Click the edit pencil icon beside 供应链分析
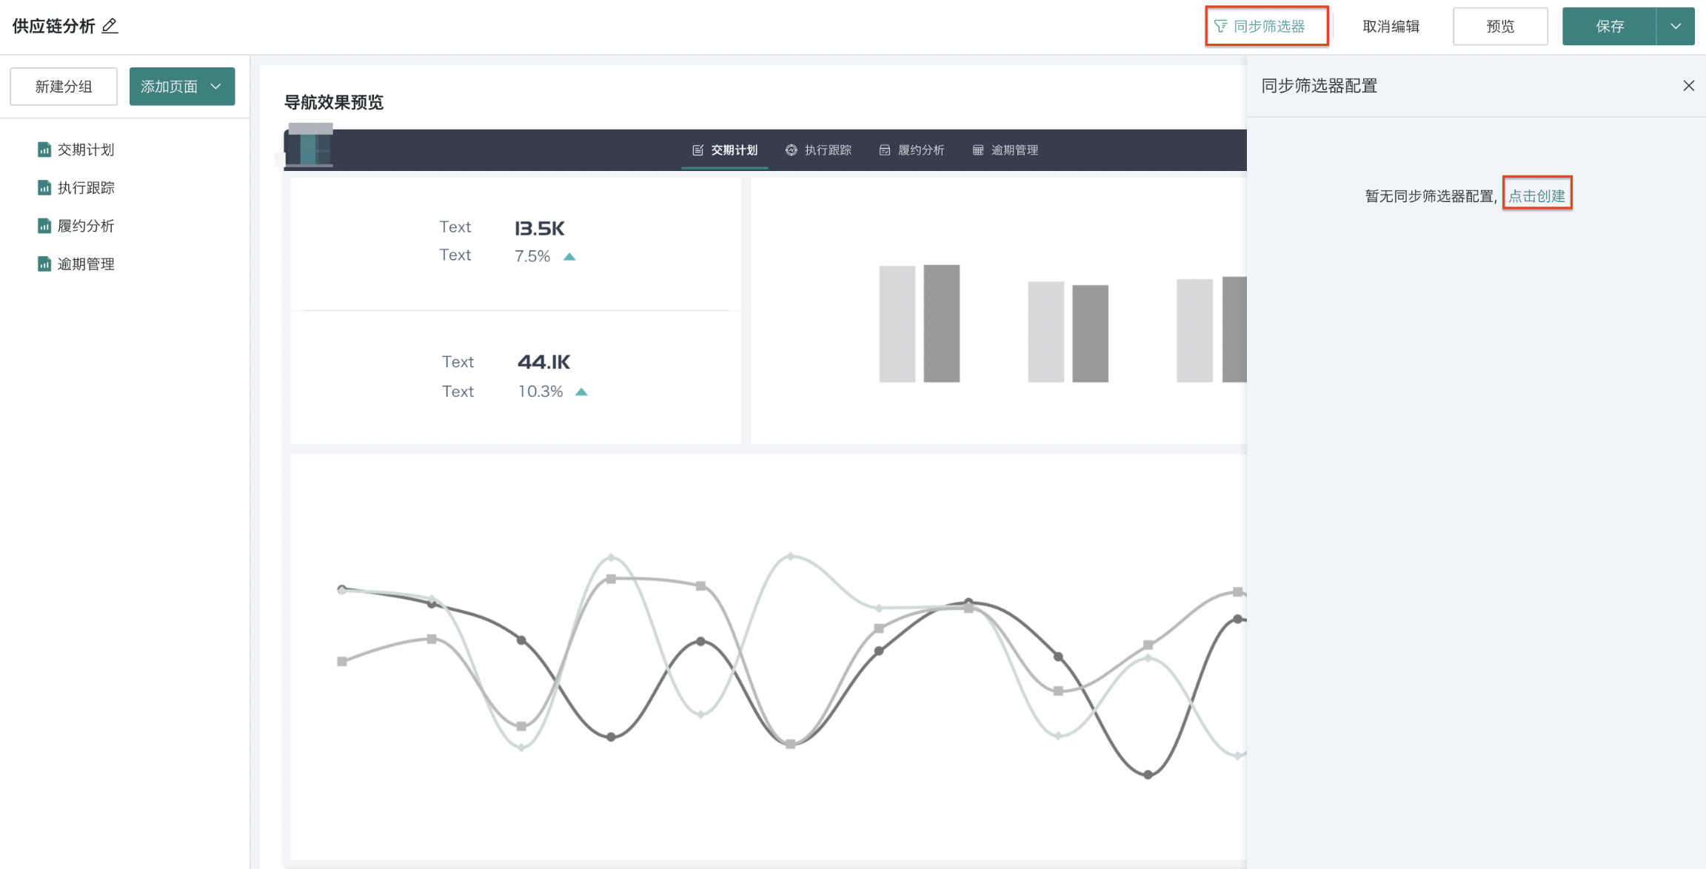This screenshot has width=1706, height=869. click(110, 26)
